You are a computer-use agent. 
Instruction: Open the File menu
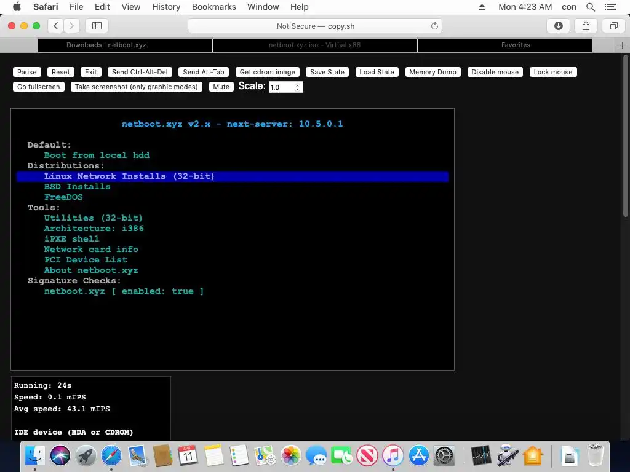coord(76,7)
